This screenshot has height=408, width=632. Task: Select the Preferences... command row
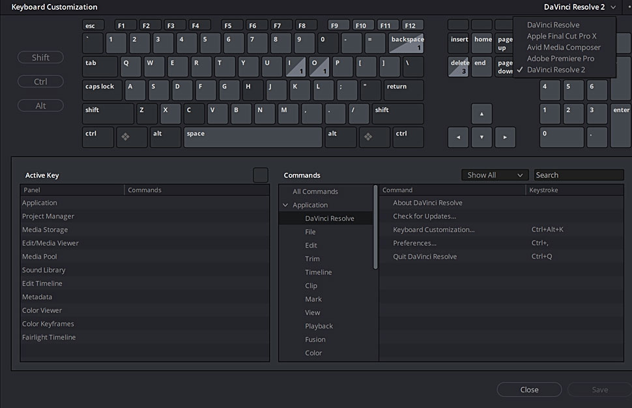pyautogui.click(x=502, y=243)
